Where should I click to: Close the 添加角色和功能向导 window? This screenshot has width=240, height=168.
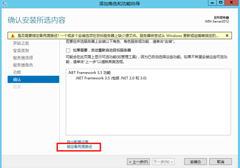[x=232, y=3]
